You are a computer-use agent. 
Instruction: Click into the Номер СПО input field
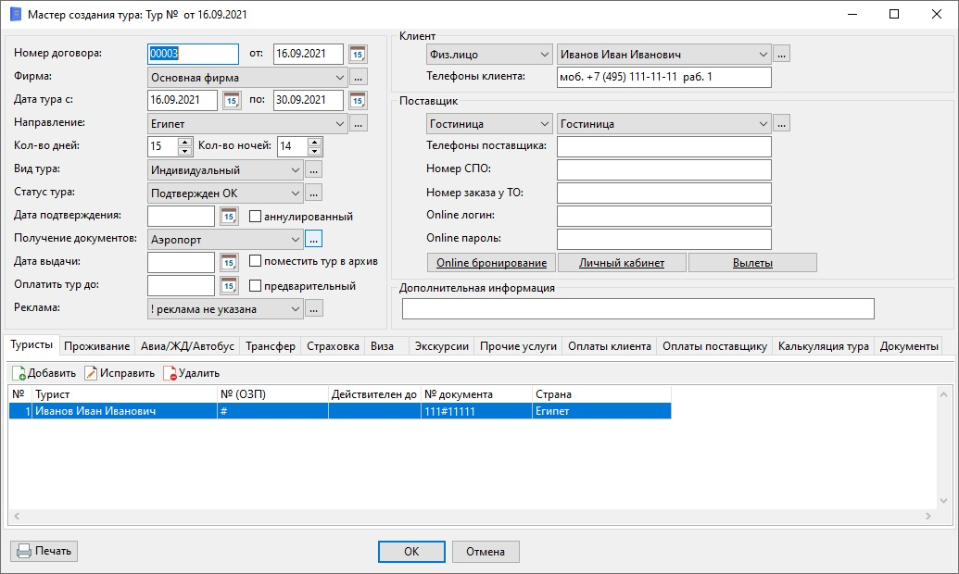click(663, 169)
